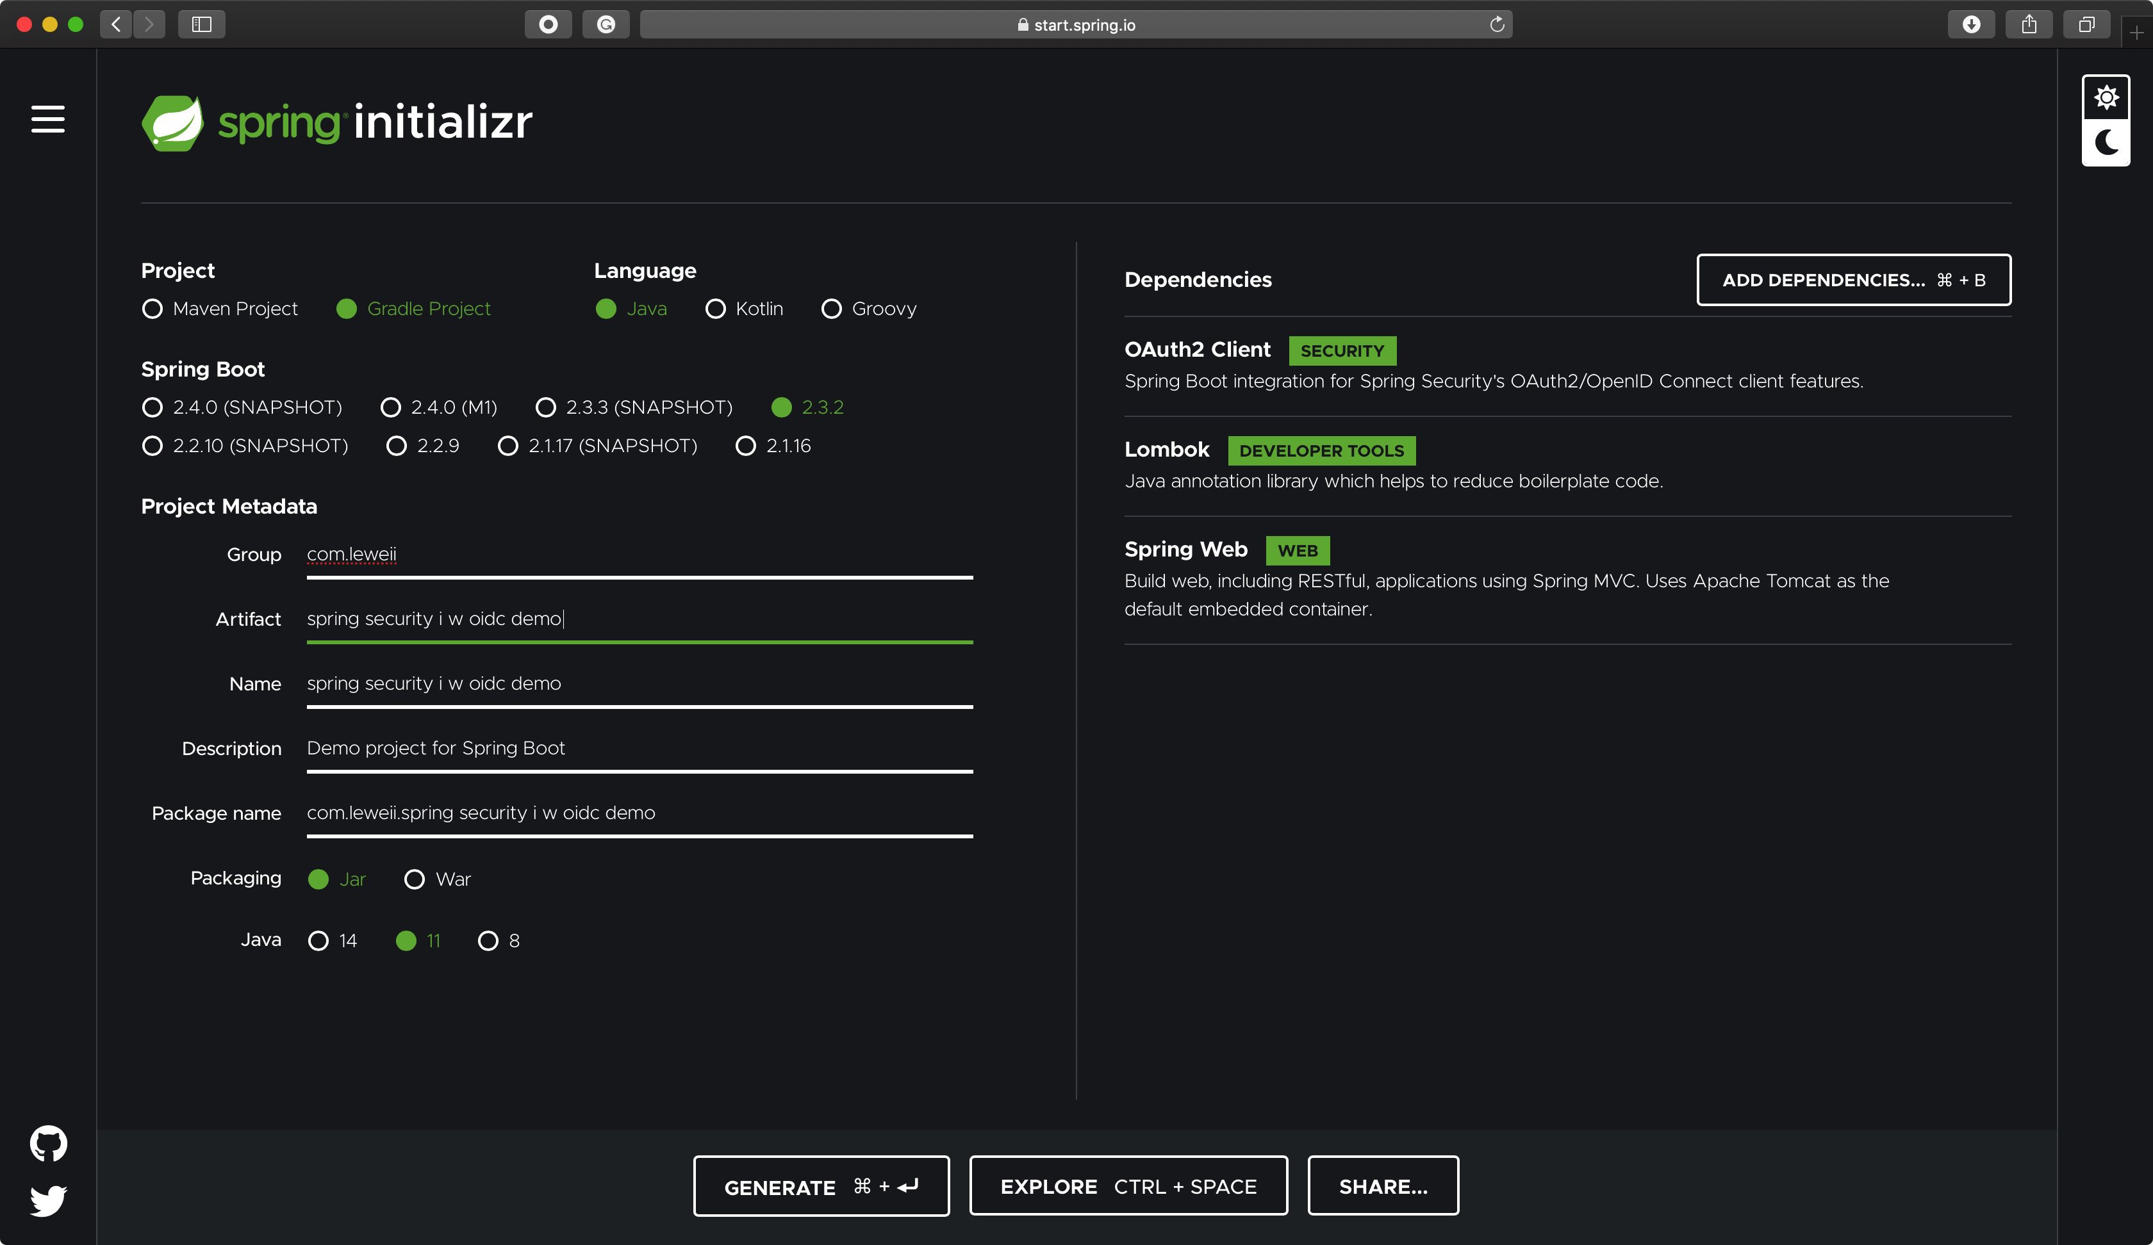The width and height of the screenshot is (2153, 1245).
Task: Open the Safari share menu
Action: point(2029,24)
